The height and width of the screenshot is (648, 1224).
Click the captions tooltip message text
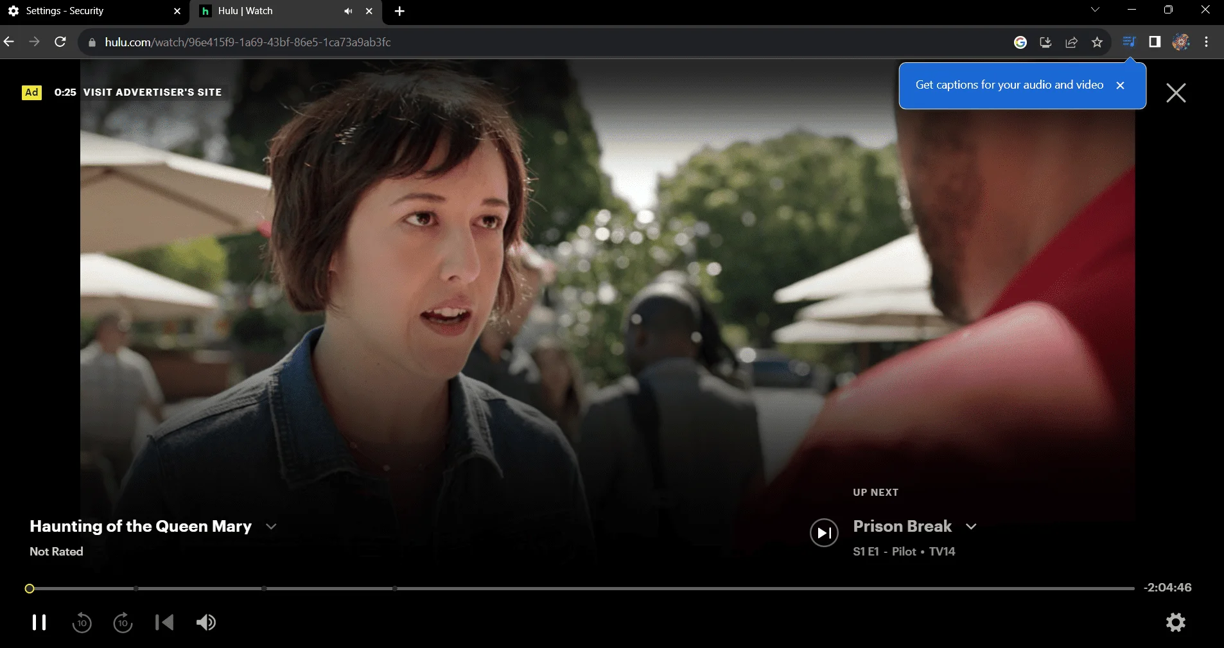(1010, 85)
